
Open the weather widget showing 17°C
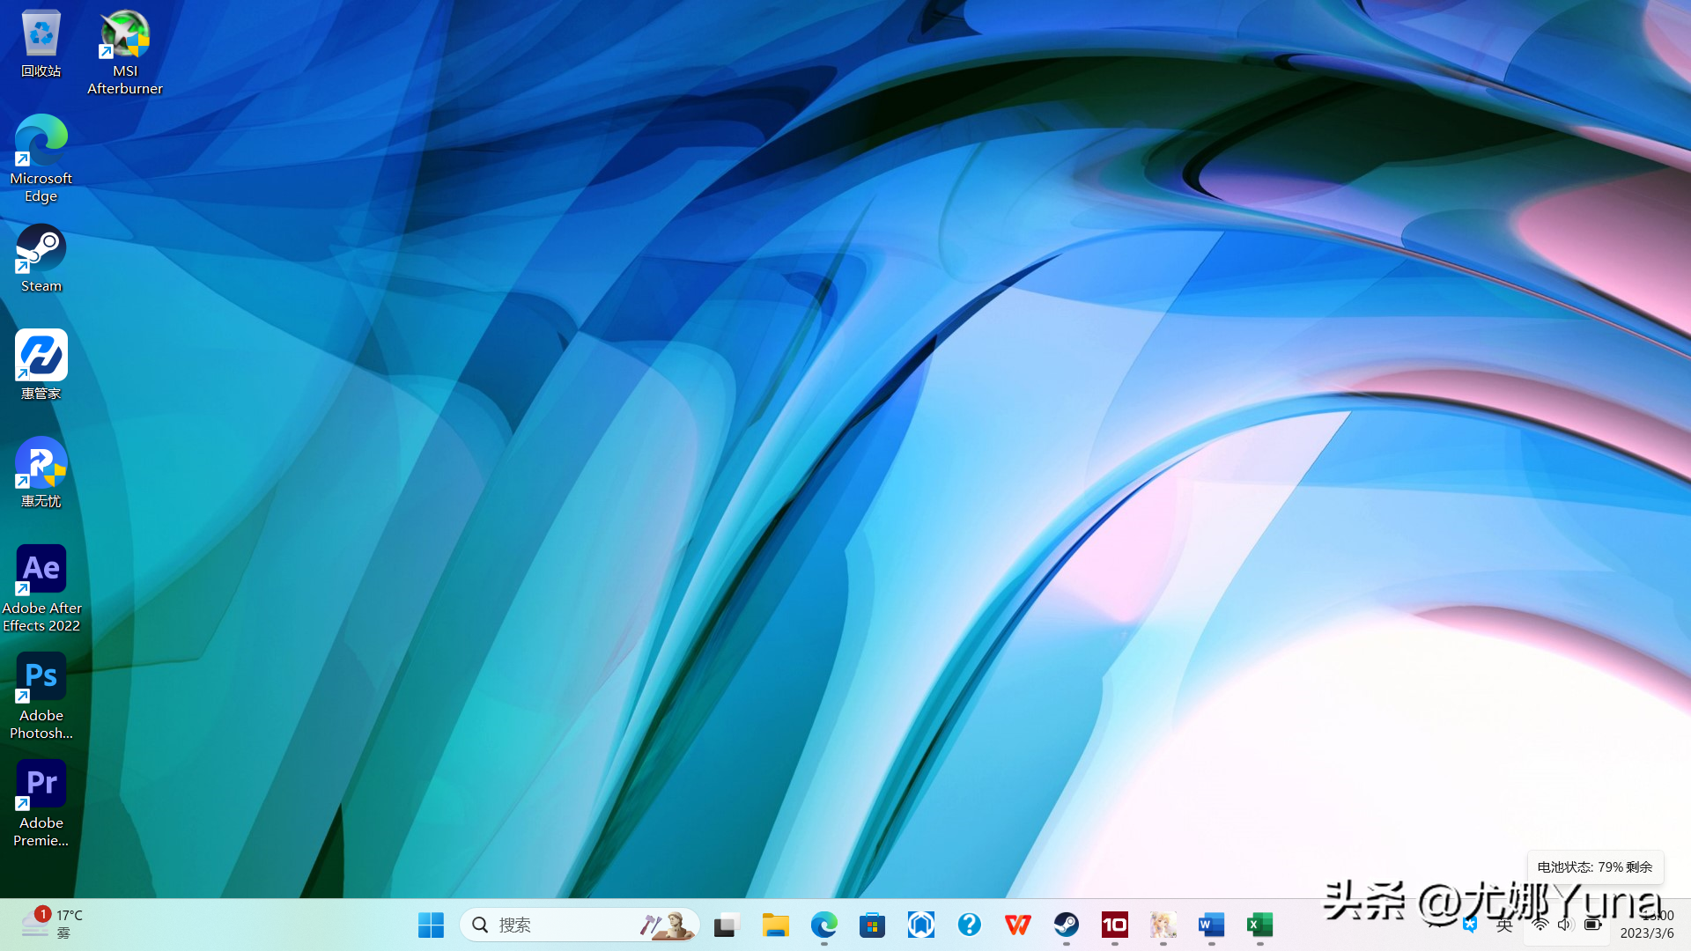[x=53, y=925]
